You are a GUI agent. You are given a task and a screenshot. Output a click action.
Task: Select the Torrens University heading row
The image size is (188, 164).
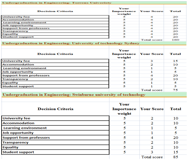click(94, 3)
